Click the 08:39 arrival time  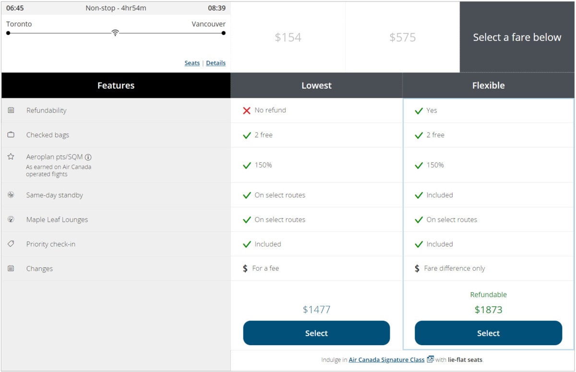pyautogui.click(x=216, y=8)
